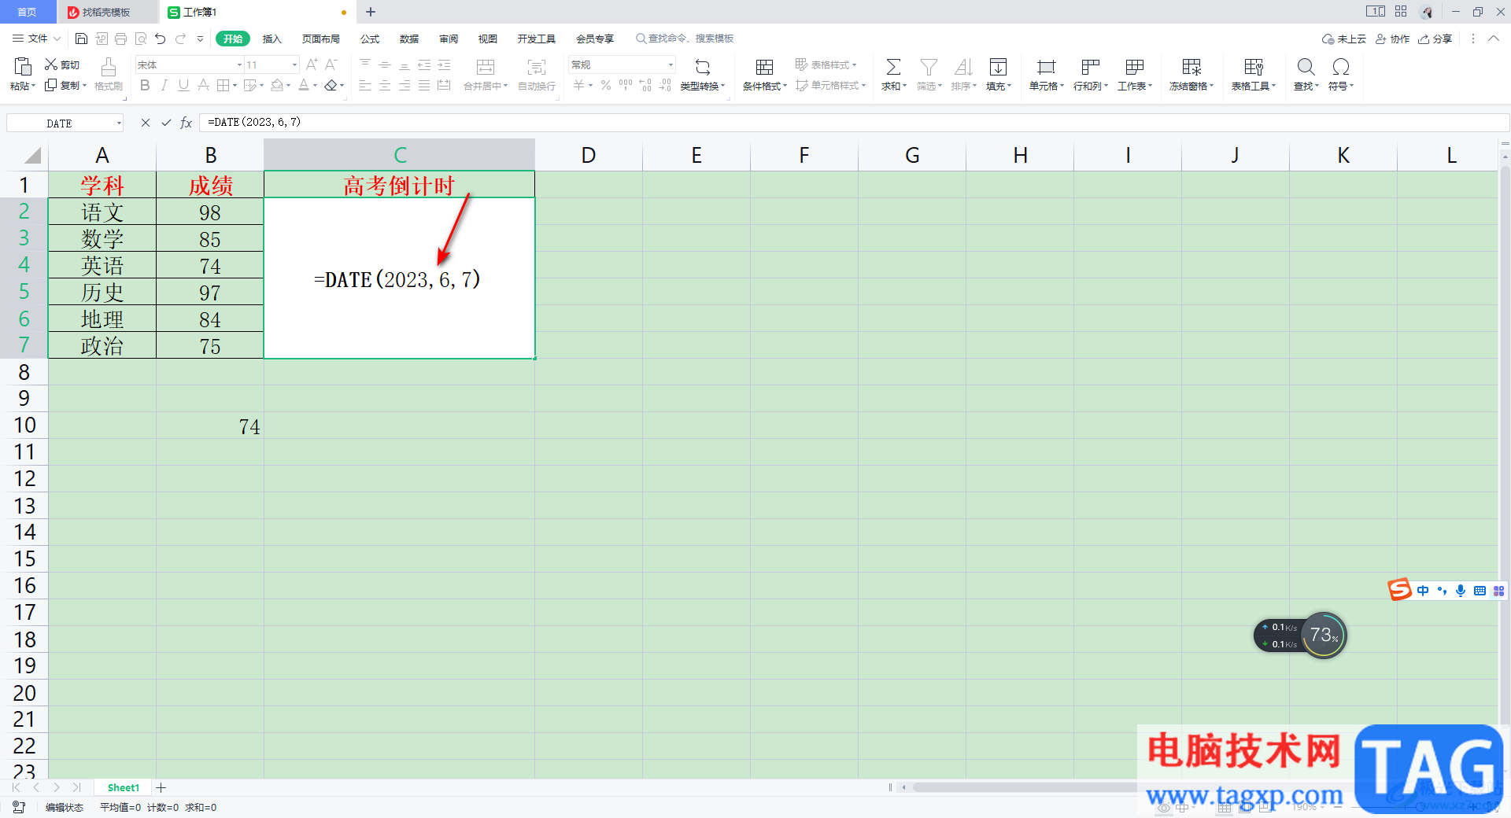Toggle align left
Viewport: 1511px width, 818px height.
[365, 85]
